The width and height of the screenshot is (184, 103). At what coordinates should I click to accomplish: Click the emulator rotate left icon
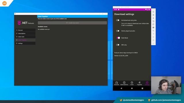tap(153, 21)
